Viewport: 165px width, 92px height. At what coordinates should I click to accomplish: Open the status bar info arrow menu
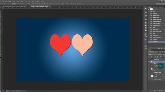pyautogui.click(x=25, y=91)
